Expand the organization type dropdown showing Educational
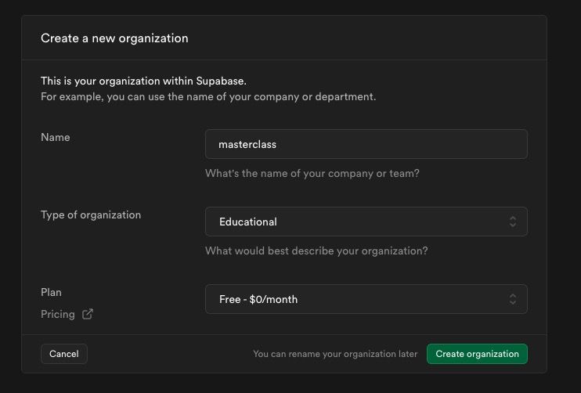Screen dimensions: 581x393 pyautogui.click(x=366, y=222)
